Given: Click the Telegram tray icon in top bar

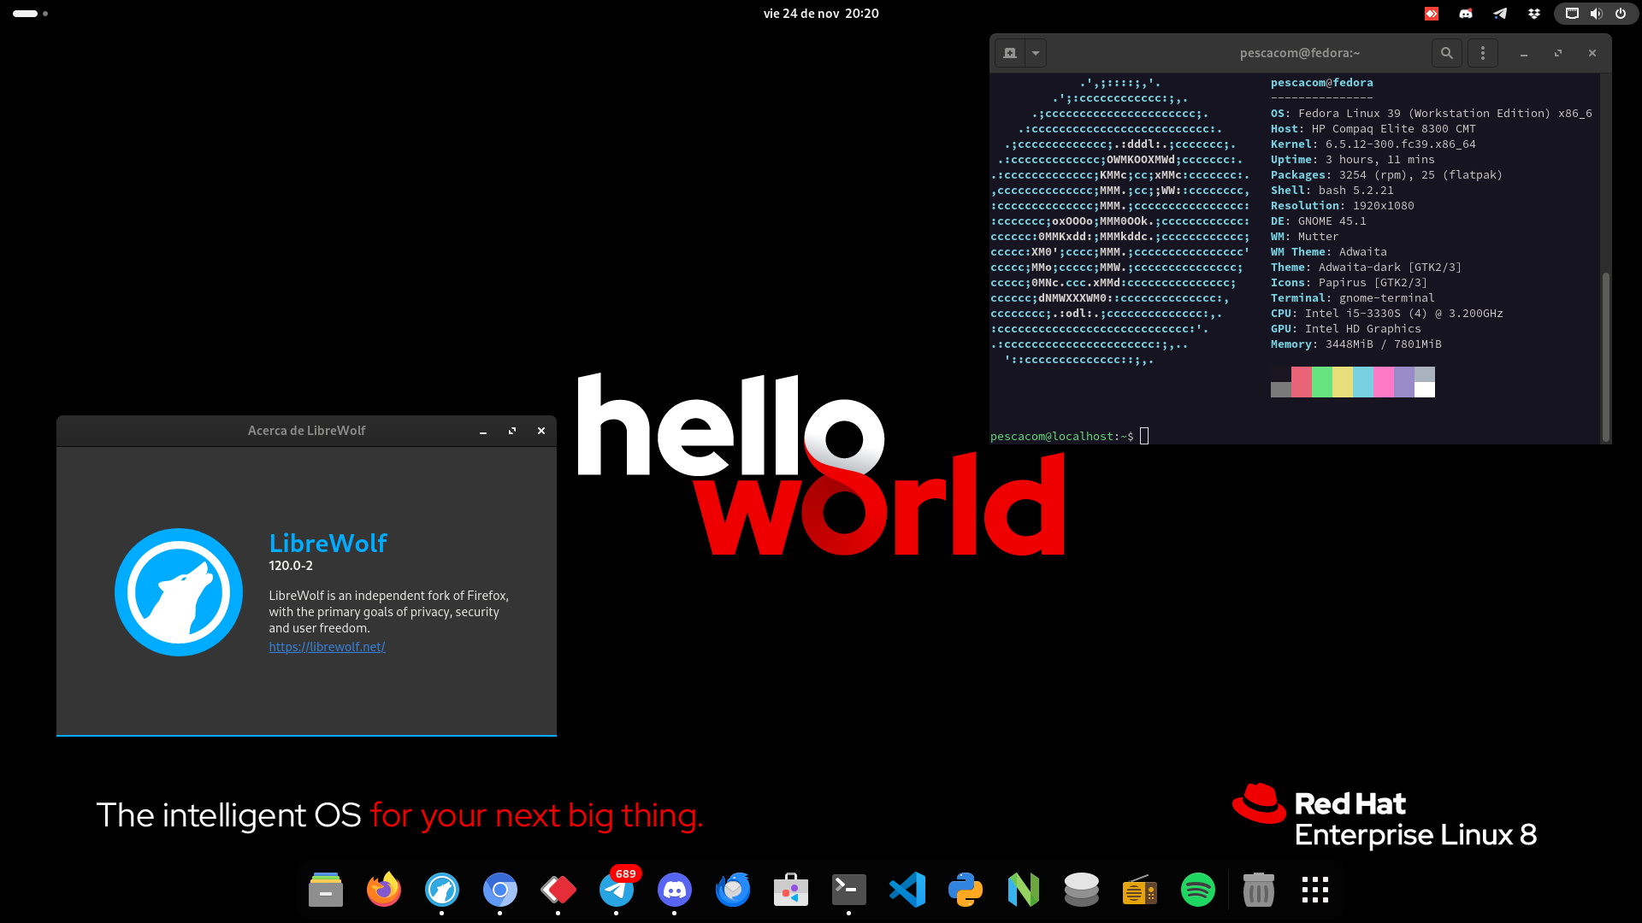Looking at the screenshot, I should pyautogui.click(x=1499, y=14).
